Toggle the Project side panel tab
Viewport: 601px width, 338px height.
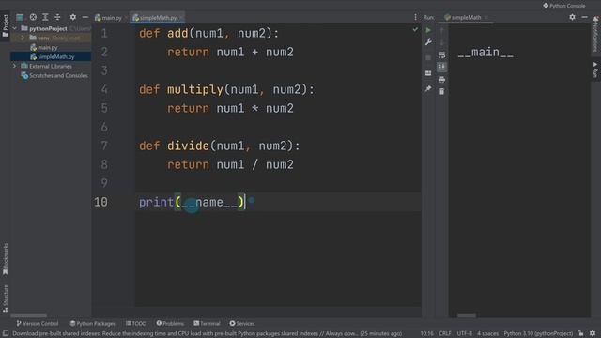tap(5, 25)
